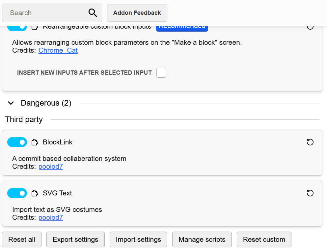Disable the BlockLink addon toggle

(17, 142)
